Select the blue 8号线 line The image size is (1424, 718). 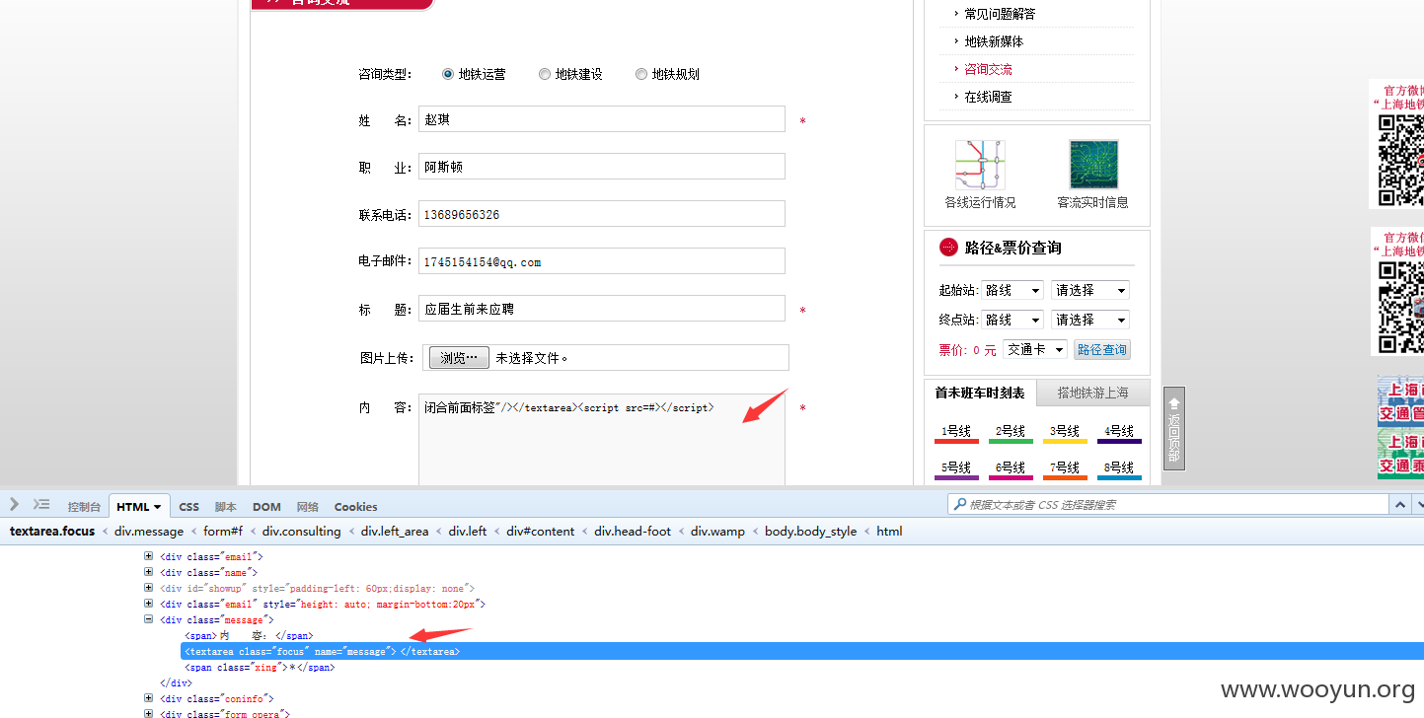point(1119,469)
